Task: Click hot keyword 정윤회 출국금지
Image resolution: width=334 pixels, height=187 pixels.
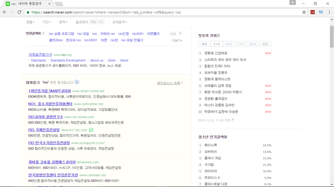Action: pos(216,99)
